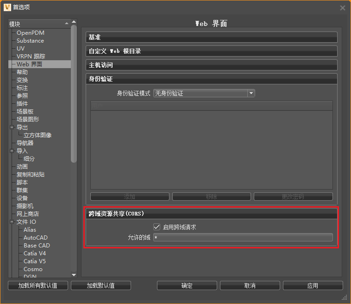This screenshot has height=304, width=351.
Task: Select the UV module entry
Action: tap(20, 48)
